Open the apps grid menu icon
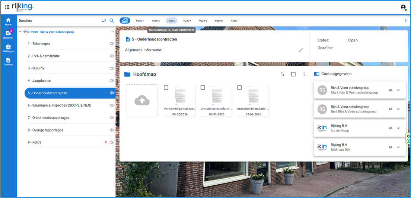 pos(7,7)
